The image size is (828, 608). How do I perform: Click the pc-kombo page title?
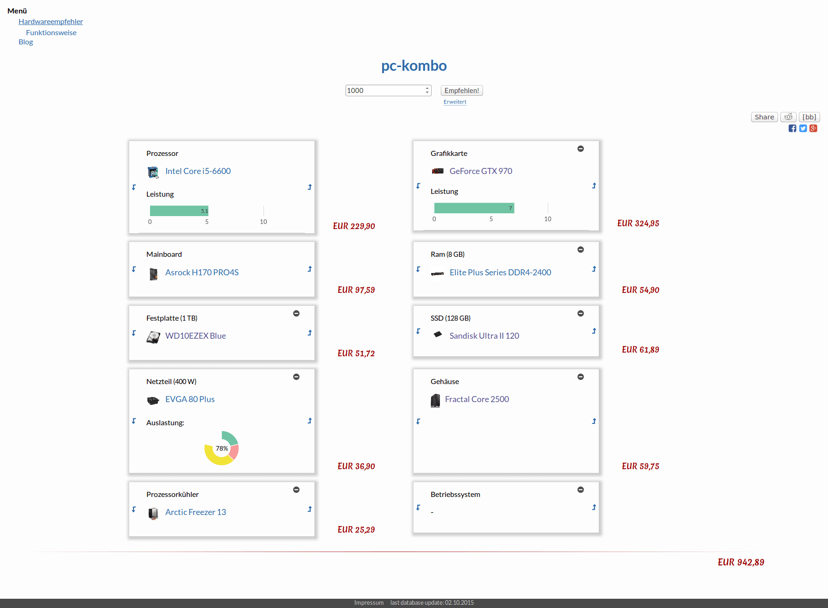tap(414, 66)
